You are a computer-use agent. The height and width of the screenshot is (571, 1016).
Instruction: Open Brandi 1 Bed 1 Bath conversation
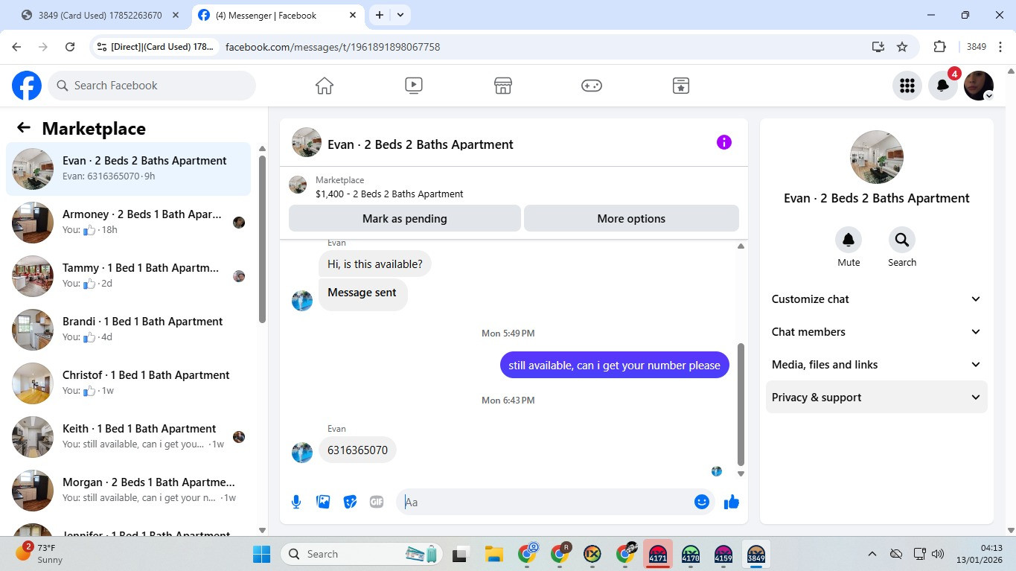(x=129, y=330)
